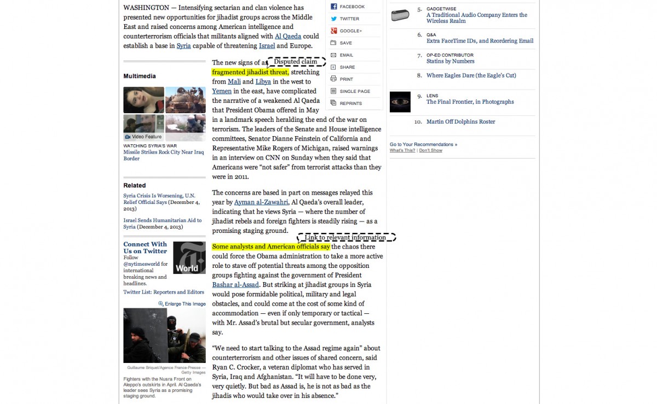The height and width of the screenshot is (404, 657).
Task: Click Go to Your Recommendations link
Action: 423,144
